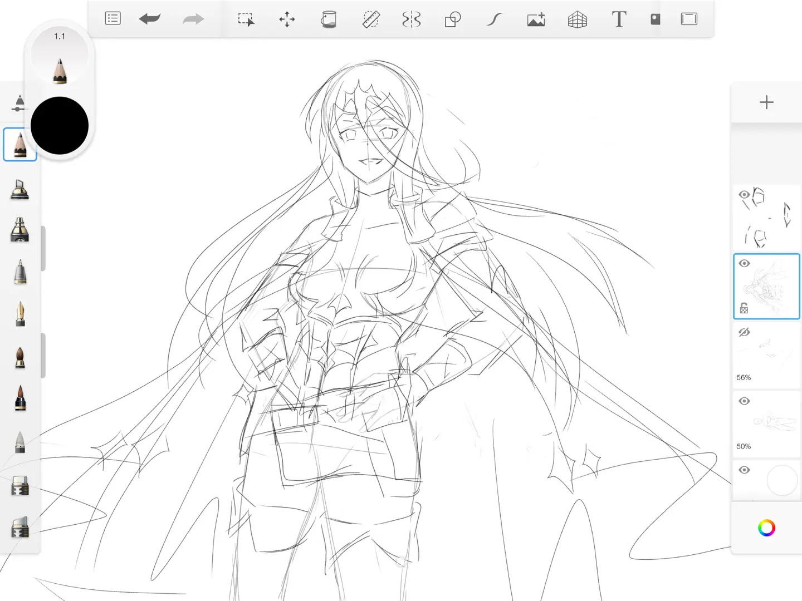Choose the Airbrush in the brush palette

(x=20, y=230)
